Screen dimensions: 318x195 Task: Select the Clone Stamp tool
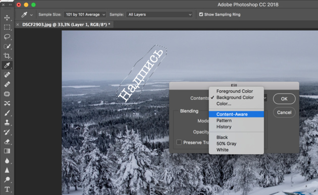pos(7,122)
